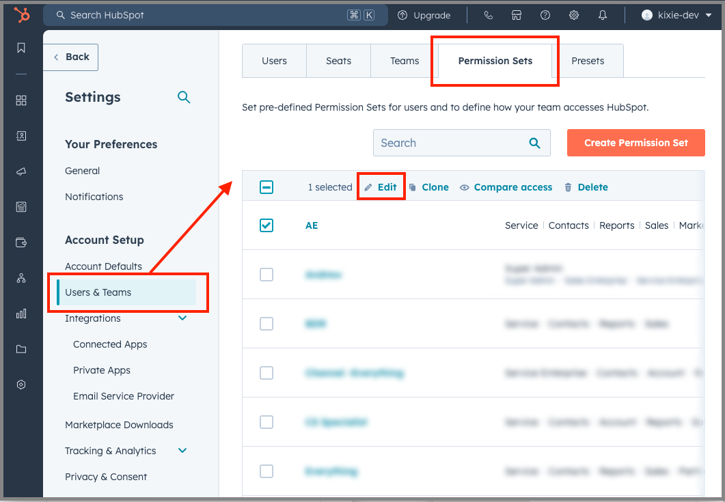Open Connected Apps
Screen dimensions: 725x502
point(110,344)
